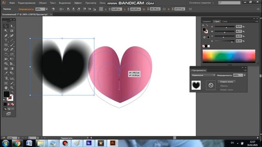Switch to the Градиент panel tab
This screenshot has width=262, height=147.
click(x=207, y=21)
